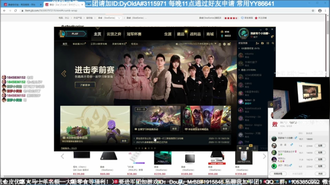Go to previous banner with left arrow

pyautogui.click(x=64, y=74)
